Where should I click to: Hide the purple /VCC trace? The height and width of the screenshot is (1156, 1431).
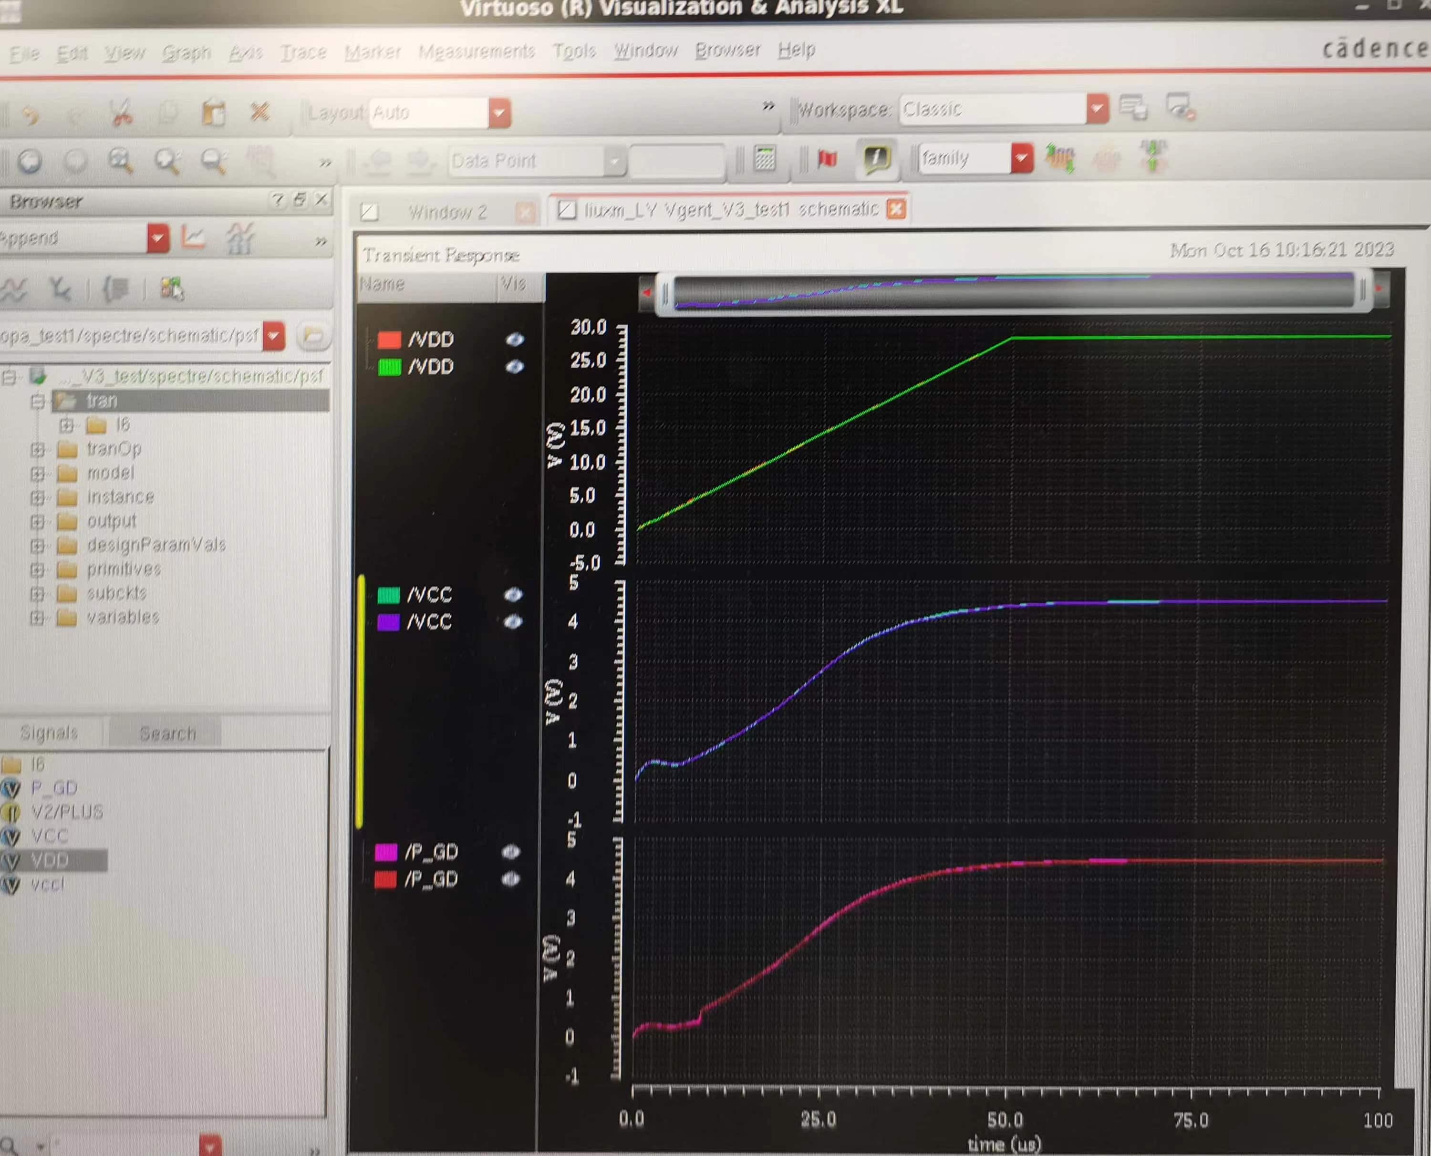[x=512, y=621]
